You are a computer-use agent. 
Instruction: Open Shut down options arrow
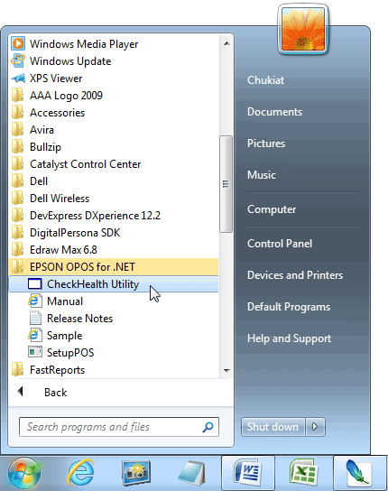pos(315,427)
